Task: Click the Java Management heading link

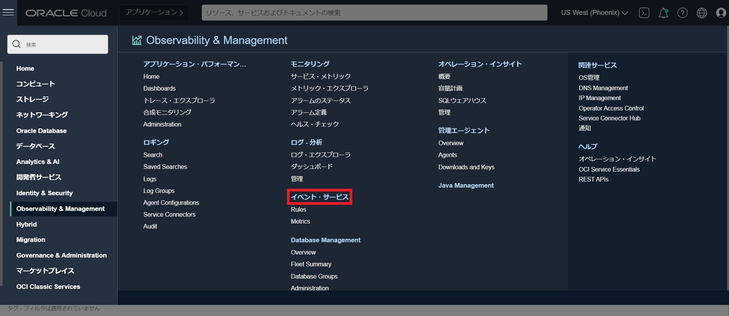Action: pyautogui.click(x=466, y=185)
